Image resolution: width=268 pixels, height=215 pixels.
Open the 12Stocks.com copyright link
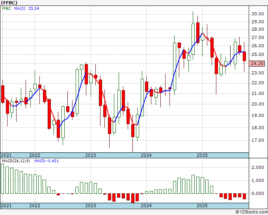[251, 212]
